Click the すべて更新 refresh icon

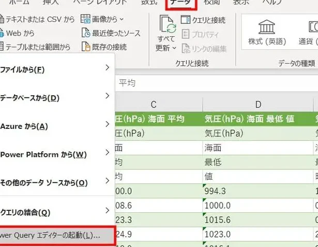[166, 25]
